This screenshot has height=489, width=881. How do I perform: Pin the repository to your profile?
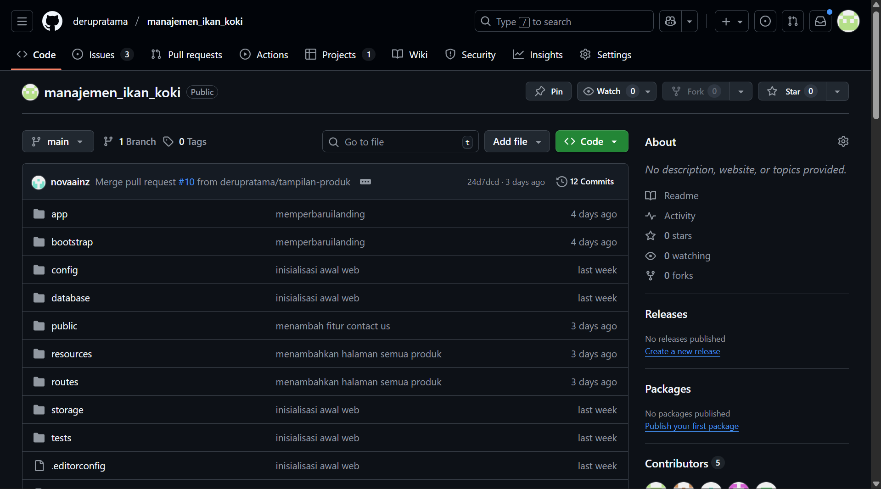(549, 91)
